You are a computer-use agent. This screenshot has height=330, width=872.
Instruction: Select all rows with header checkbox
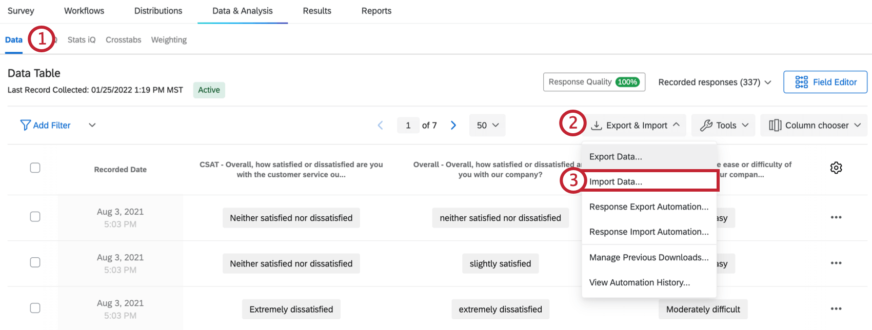[x=35, y=168]
